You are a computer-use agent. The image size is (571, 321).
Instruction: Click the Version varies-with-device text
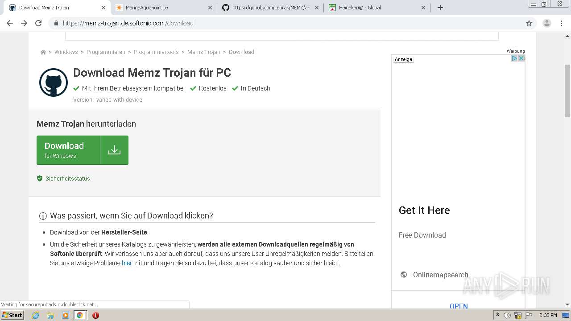[108, 100]
